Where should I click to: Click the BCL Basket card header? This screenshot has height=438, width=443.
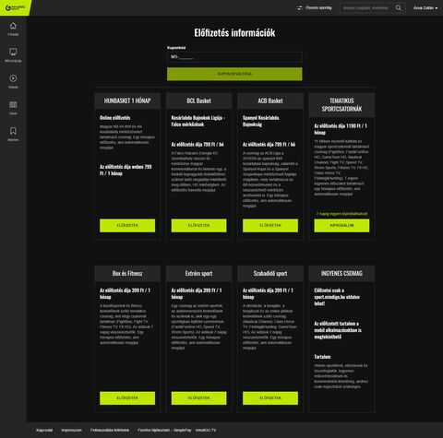(198, 101)
